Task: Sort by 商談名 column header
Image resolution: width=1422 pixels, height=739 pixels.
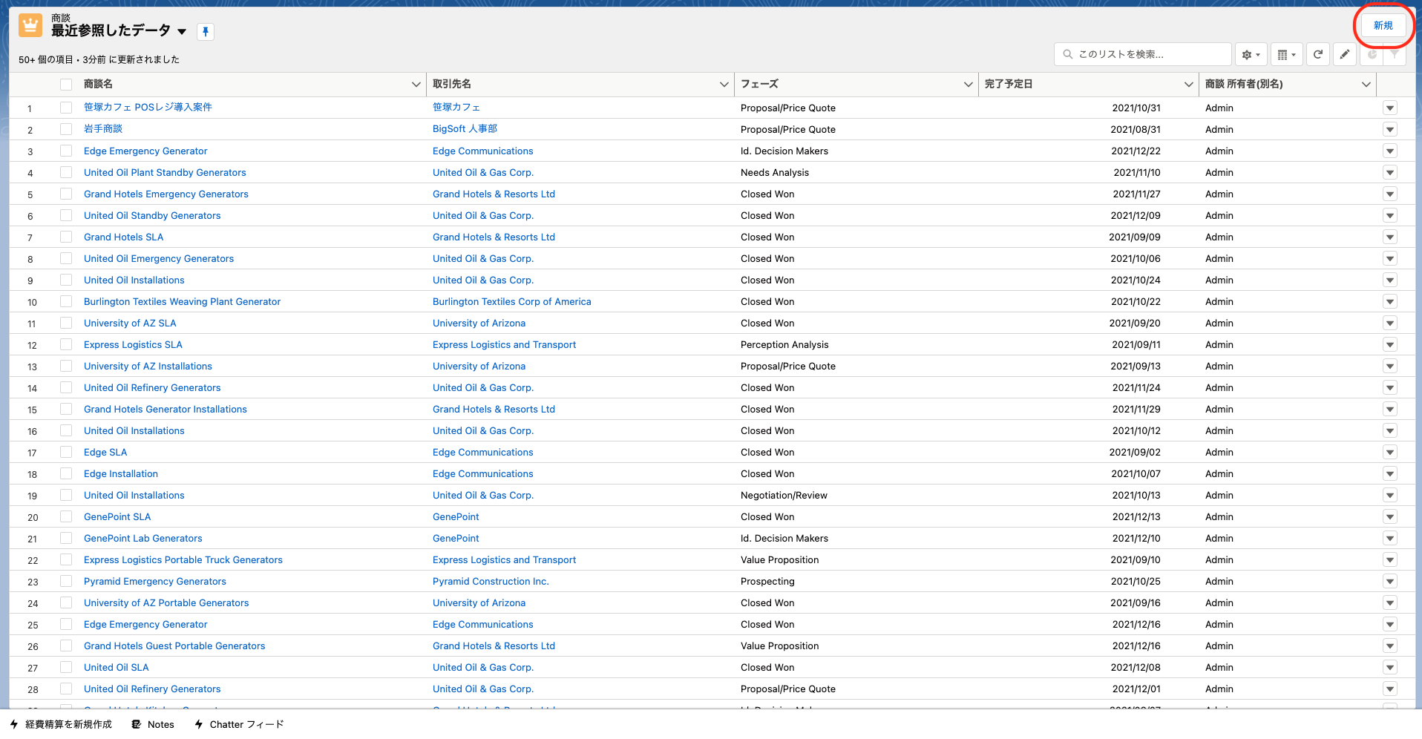Action: click(98, 84)
